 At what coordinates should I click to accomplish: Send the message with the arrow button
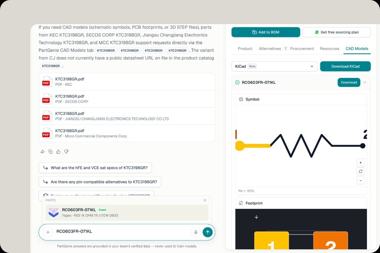(208, 232)
